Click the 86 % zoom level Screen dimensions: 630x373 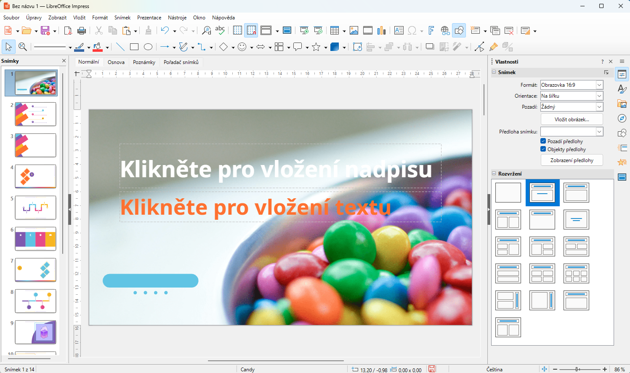(x=619, y=369)
